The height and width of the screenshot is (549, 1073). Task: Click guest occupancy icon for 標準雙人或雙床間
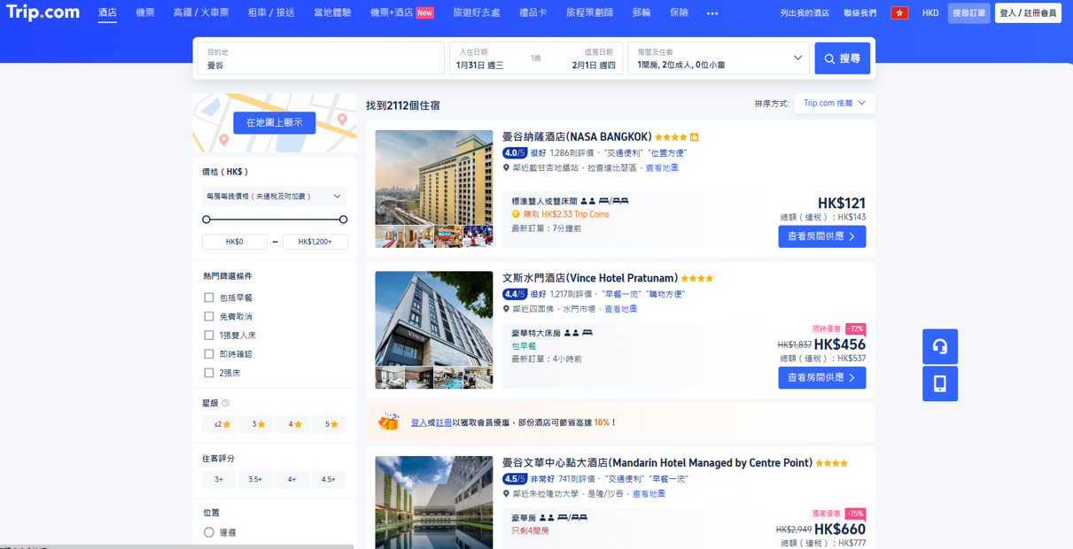click(588, 201)
